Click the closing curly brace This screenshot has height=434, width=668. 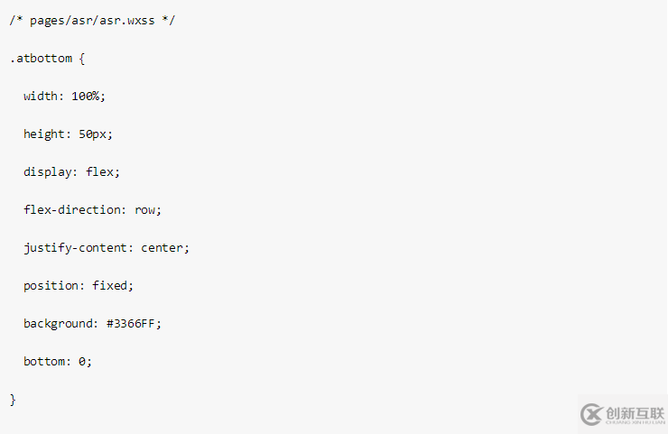[13, 400]
